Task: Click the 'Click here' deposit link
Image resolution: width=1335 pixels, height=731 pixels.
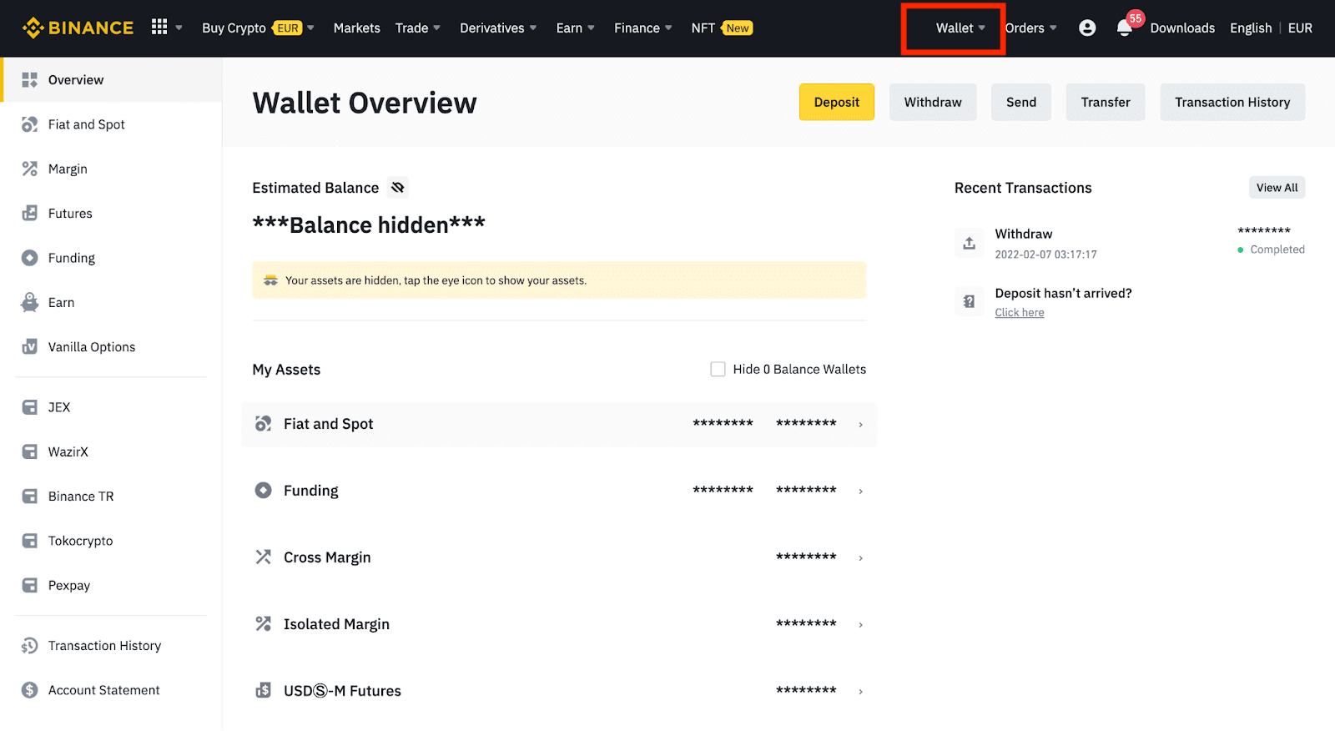Action: point(1020,312)
